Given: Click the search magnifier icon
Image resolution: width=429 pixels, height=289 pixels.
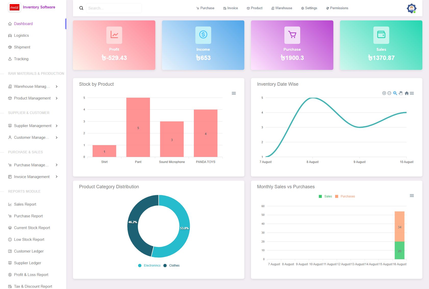Looking at the screenshot, I should 81,8.
